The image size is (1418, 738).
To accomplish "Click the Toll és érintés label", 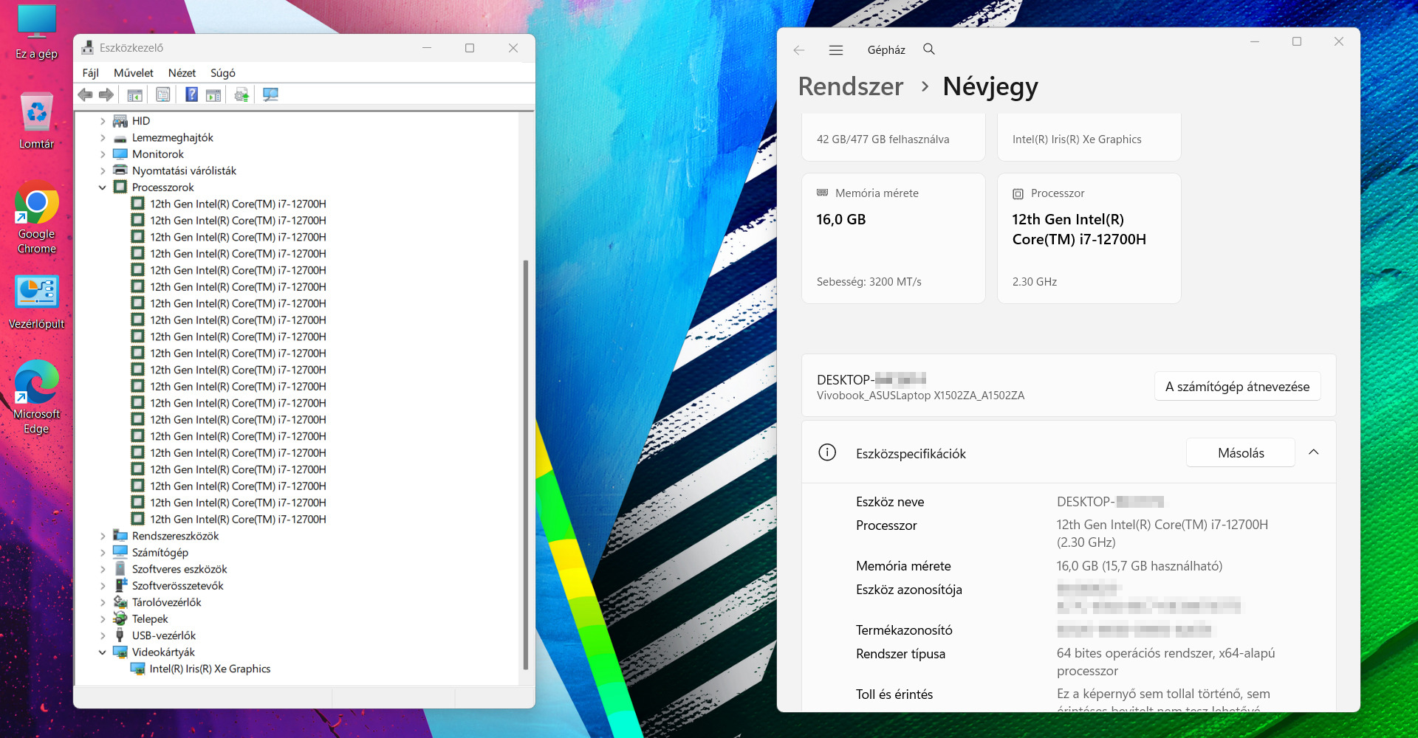I will tap(894, 694).
